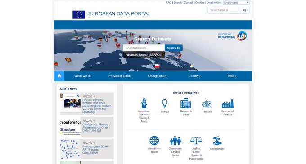Click the portal search magnifier button
306x164 pixels.
(x=245, y=10)
